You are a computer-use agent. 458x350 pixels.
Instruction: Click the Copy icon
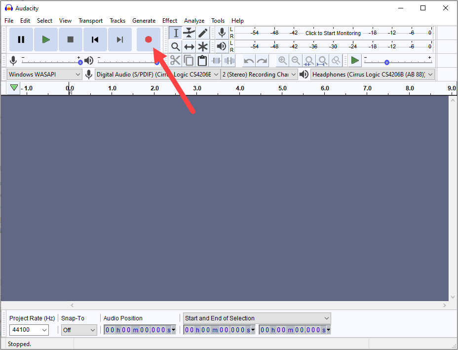[189, 61]
